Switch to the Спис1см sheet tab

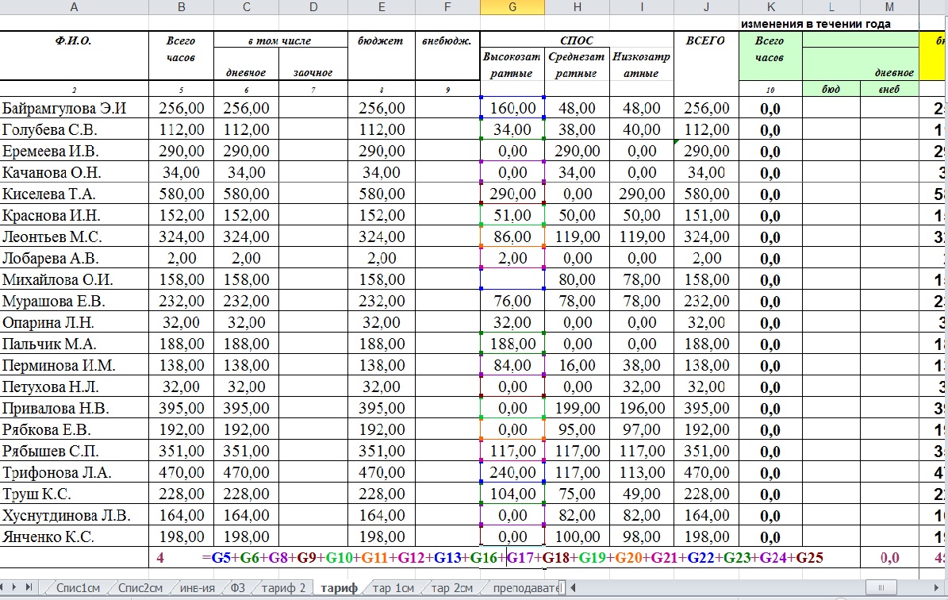click(x=77, y=587)
